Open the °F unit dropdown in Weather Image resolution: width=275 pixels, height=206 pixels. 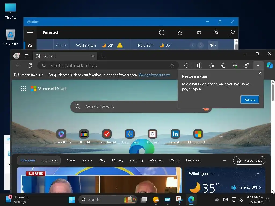213,45
